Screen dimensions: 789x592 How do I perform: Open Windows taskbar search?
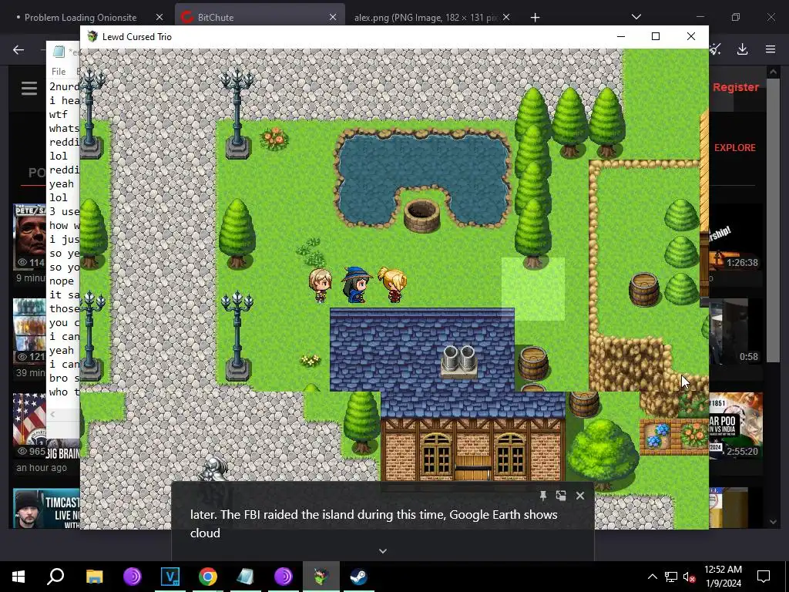(55, 577)
